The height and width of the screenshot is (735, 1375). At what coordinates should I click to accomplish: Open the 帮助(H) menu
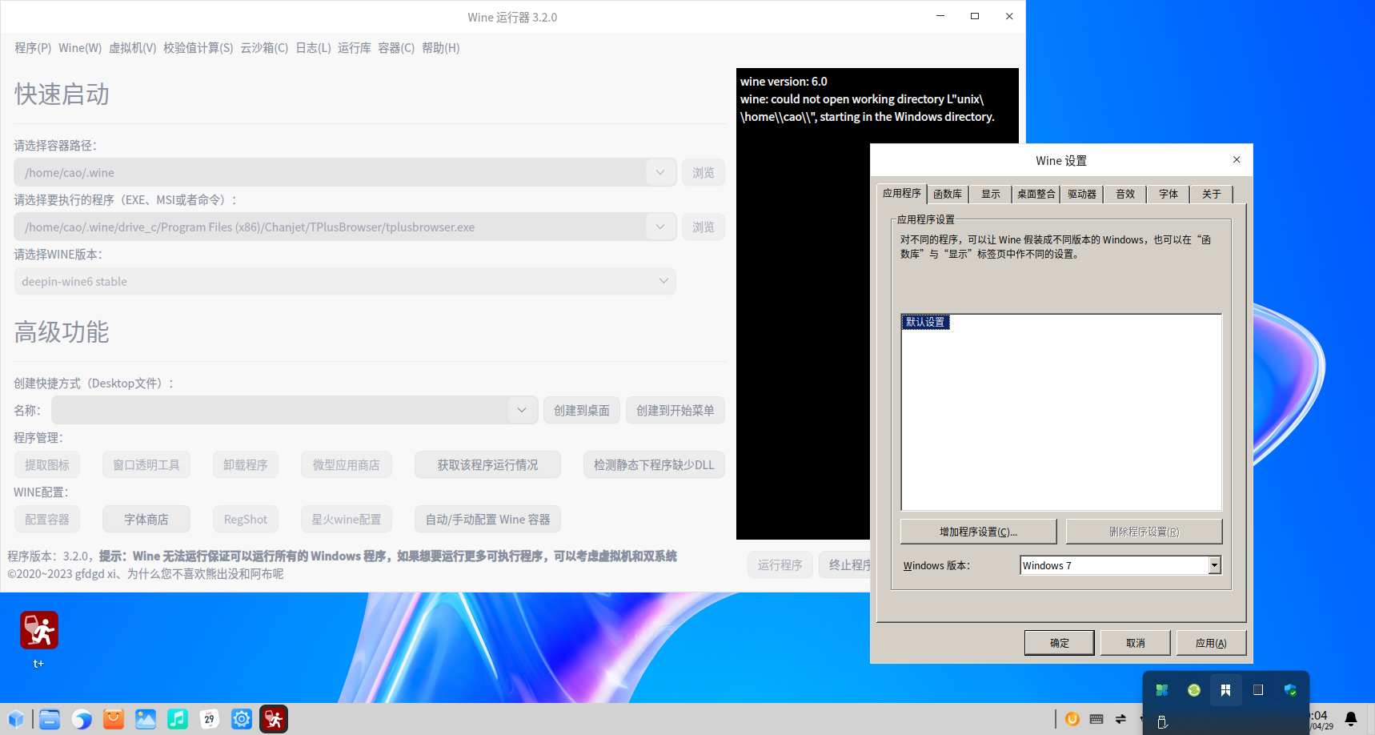pyautogui.click(x=441, y=48)
